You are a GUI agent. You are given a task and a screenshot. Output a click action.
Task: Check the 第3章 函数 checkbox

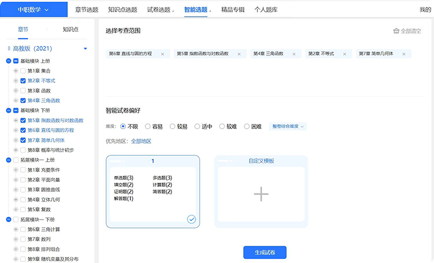[23, 91]
